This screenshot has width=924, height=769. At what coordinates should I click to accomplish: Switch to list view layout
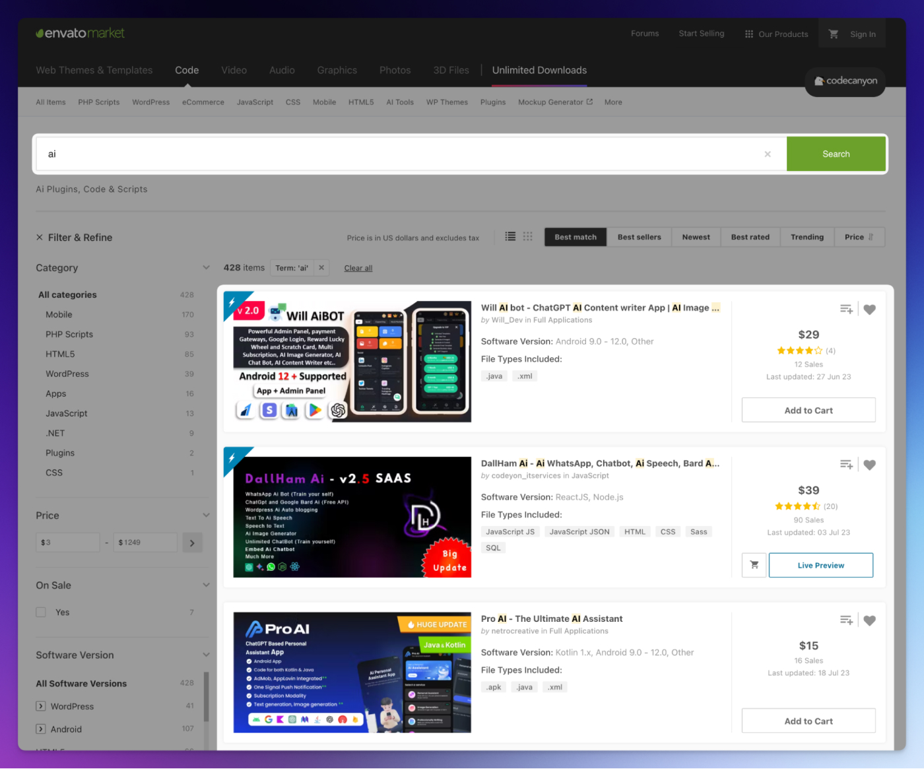tap(510, 236)
